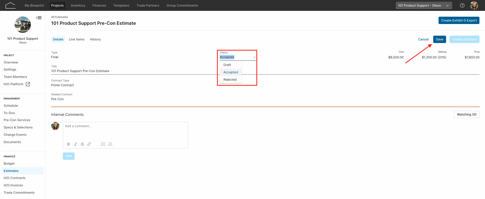Go back to All Estimates breadcrumb

click(x=59, y=17)
